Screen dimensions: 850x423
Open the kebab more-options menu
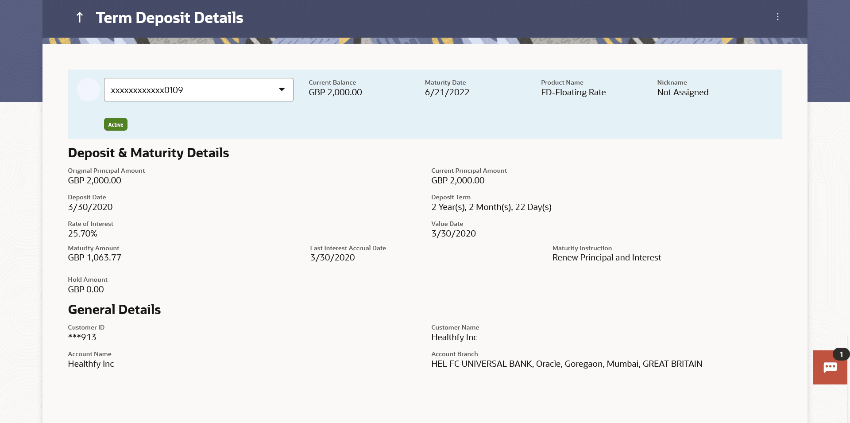coord(777,17)
